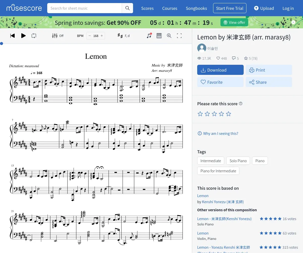303x253 pixels.
Task: Click the 63 votes text
Action: coord(290,233)
